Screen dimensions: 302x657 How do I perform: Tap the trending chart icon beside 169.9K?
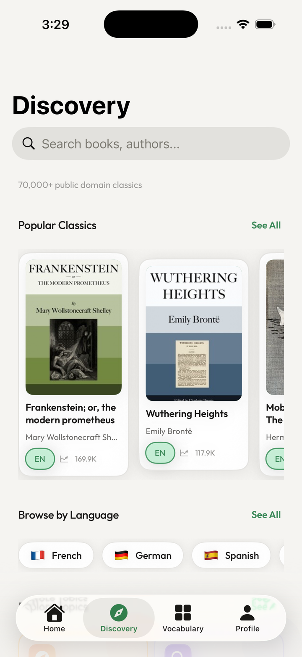click(x=64, y=459)
